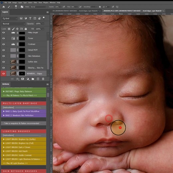
Task: Create a new group folder icon
Action: click(x=33, y=79)
